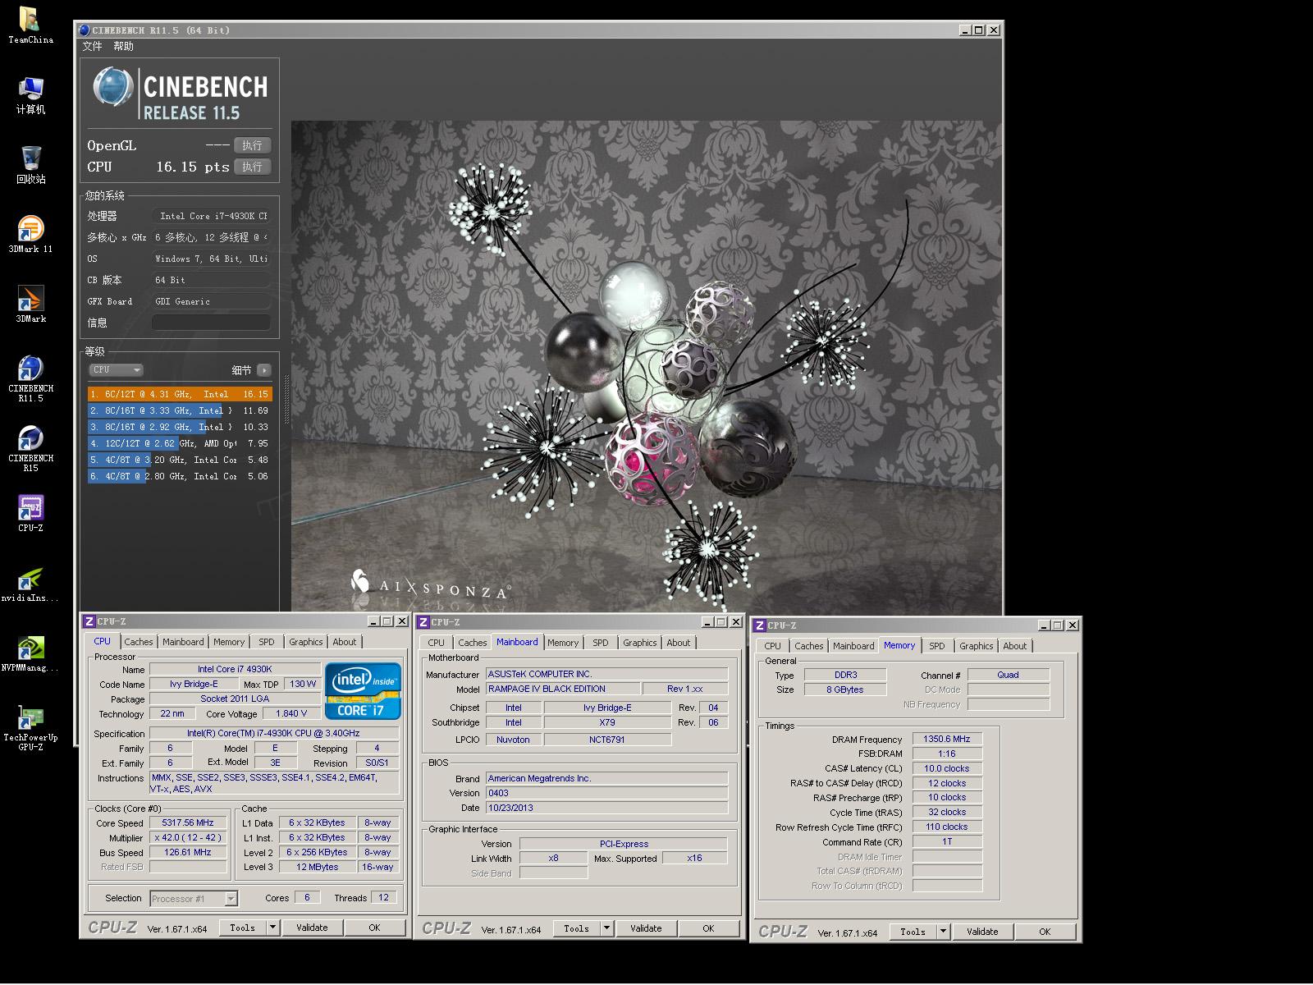Click the BIOS date 10/23/2013 field

point(606,808)
